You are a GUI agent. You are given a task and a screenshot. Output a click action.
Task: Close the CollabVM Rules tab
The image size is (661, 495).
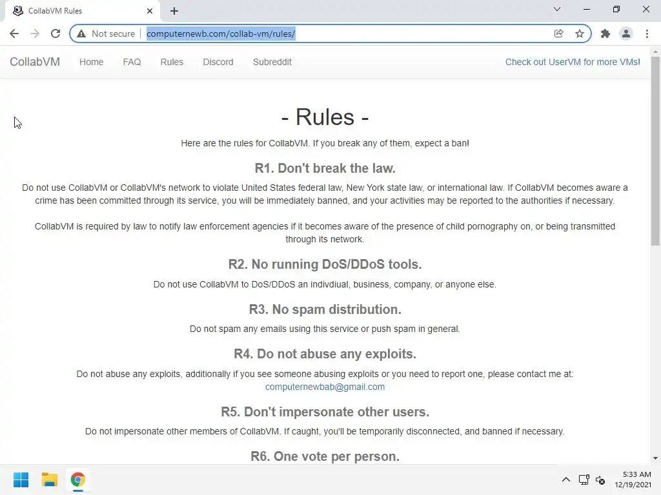[x=150, y=11]
